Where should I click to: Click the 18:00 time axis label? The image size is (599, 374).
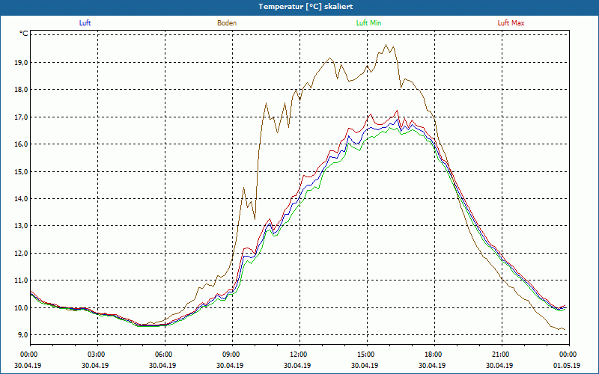click(x=433, y=355)
